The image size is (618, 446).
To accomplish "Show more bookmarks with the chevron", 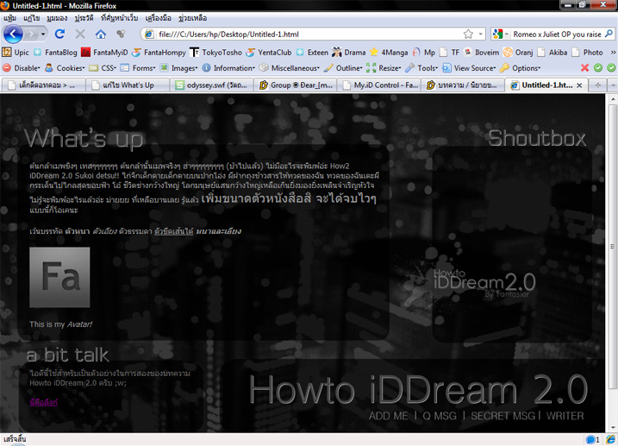I will [x=613, y=53].
